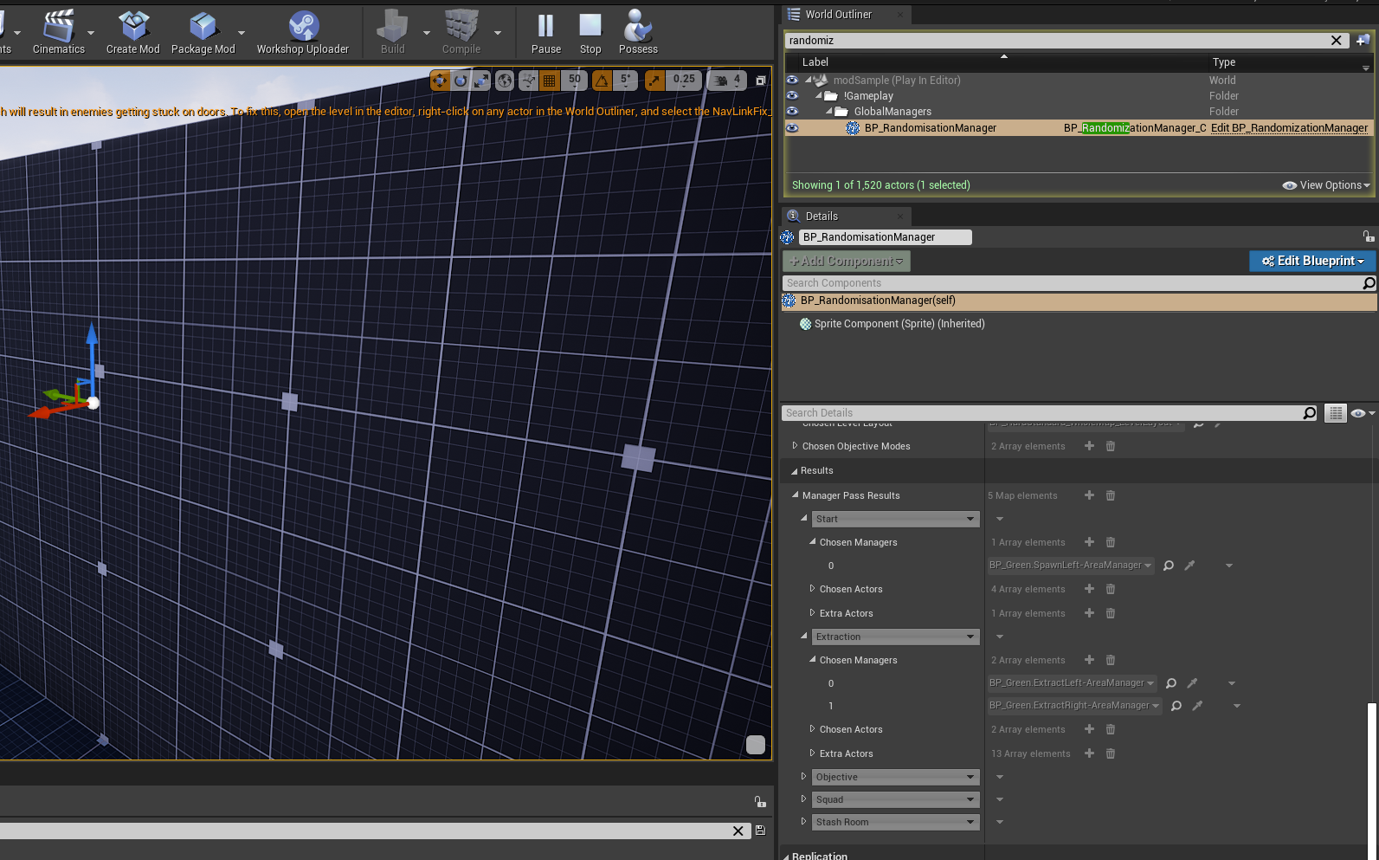Click the Package Mod toolbar icon
This screenshot has height=860, width=1379.
(x=203, y=32)
